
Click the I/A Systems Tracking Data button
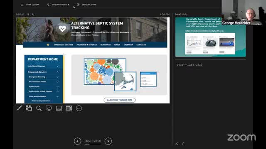pyautogui.click(x=120, y=100)
